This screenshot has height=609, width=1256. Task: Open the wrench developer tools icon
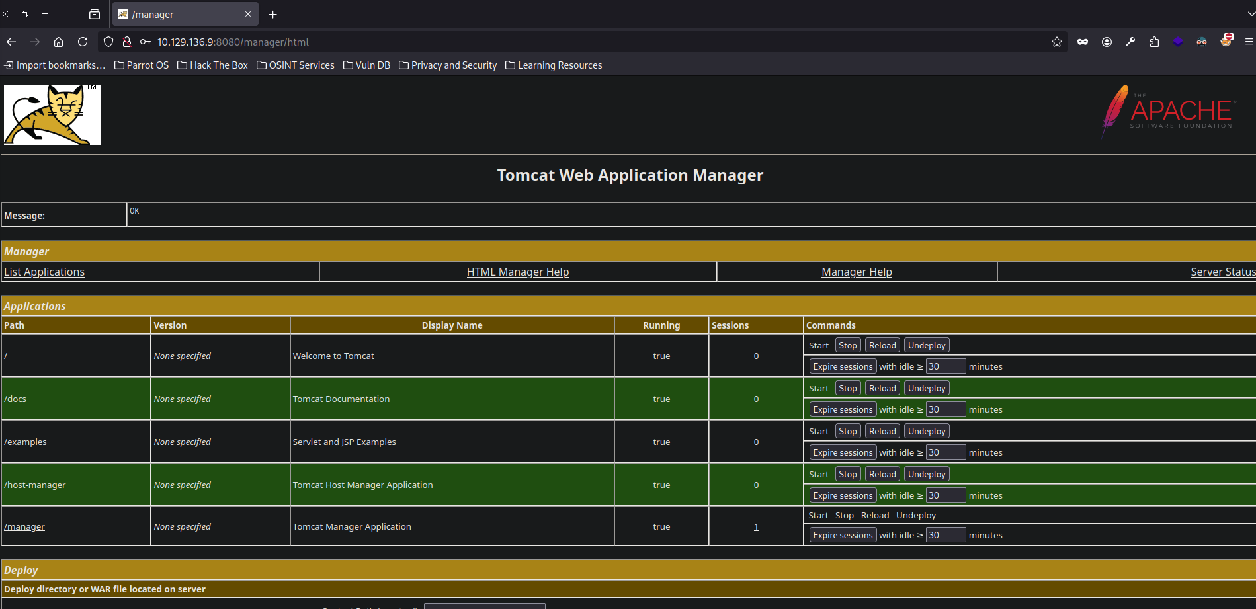pyautogui.click(x=1130, y=42)
